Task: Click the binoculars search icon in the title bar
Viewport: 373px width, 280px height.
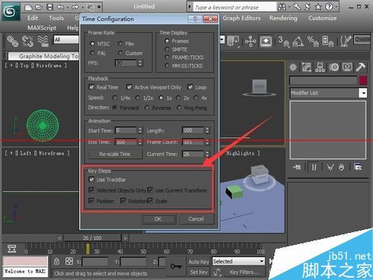Action: point(282,7)
